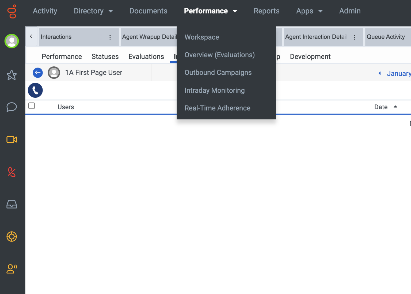Viewport: 411px width, 294px height.
Task: Click the Genesys logo top left
Action: pyautogui.click(x=12, y=12)
